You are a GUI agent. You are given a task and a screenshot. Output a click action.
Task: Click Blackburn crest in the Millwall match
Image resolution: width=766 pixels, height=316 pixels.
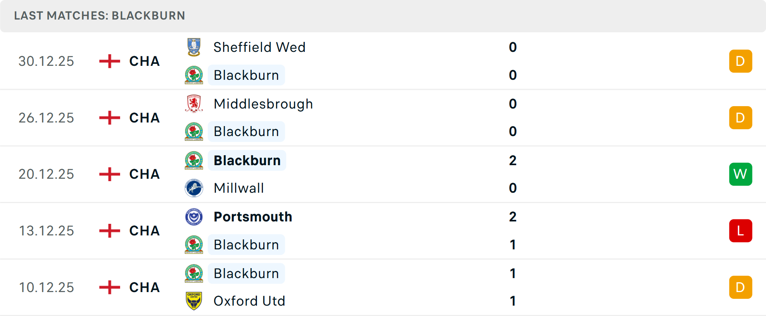pos(194,160)
